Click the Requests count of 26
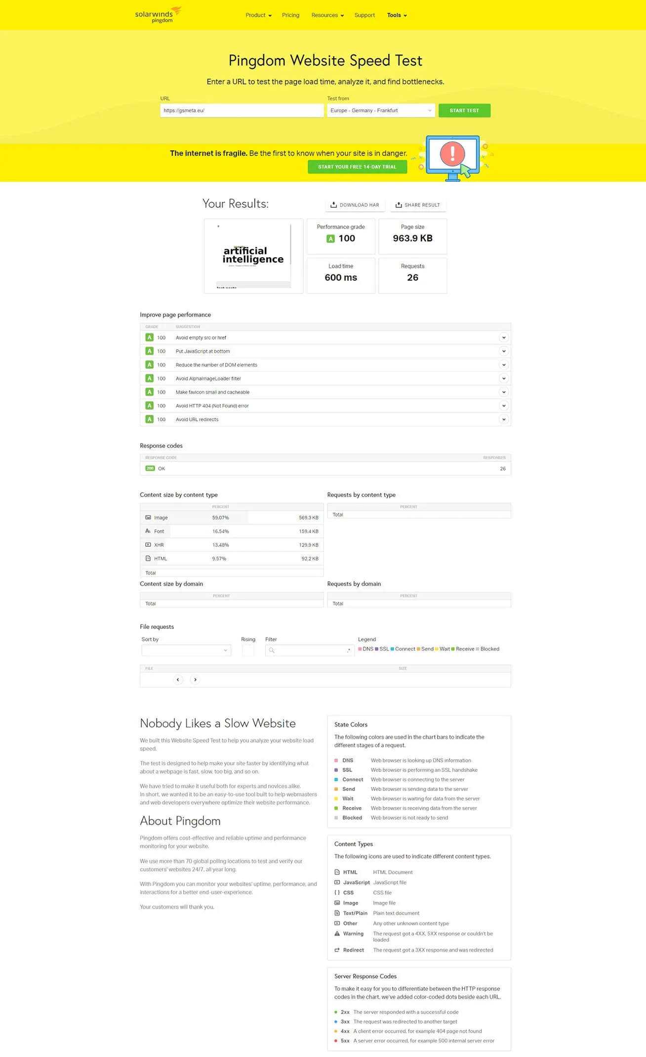The height and width of the screenshot is (1057, 646). [412, 277]
